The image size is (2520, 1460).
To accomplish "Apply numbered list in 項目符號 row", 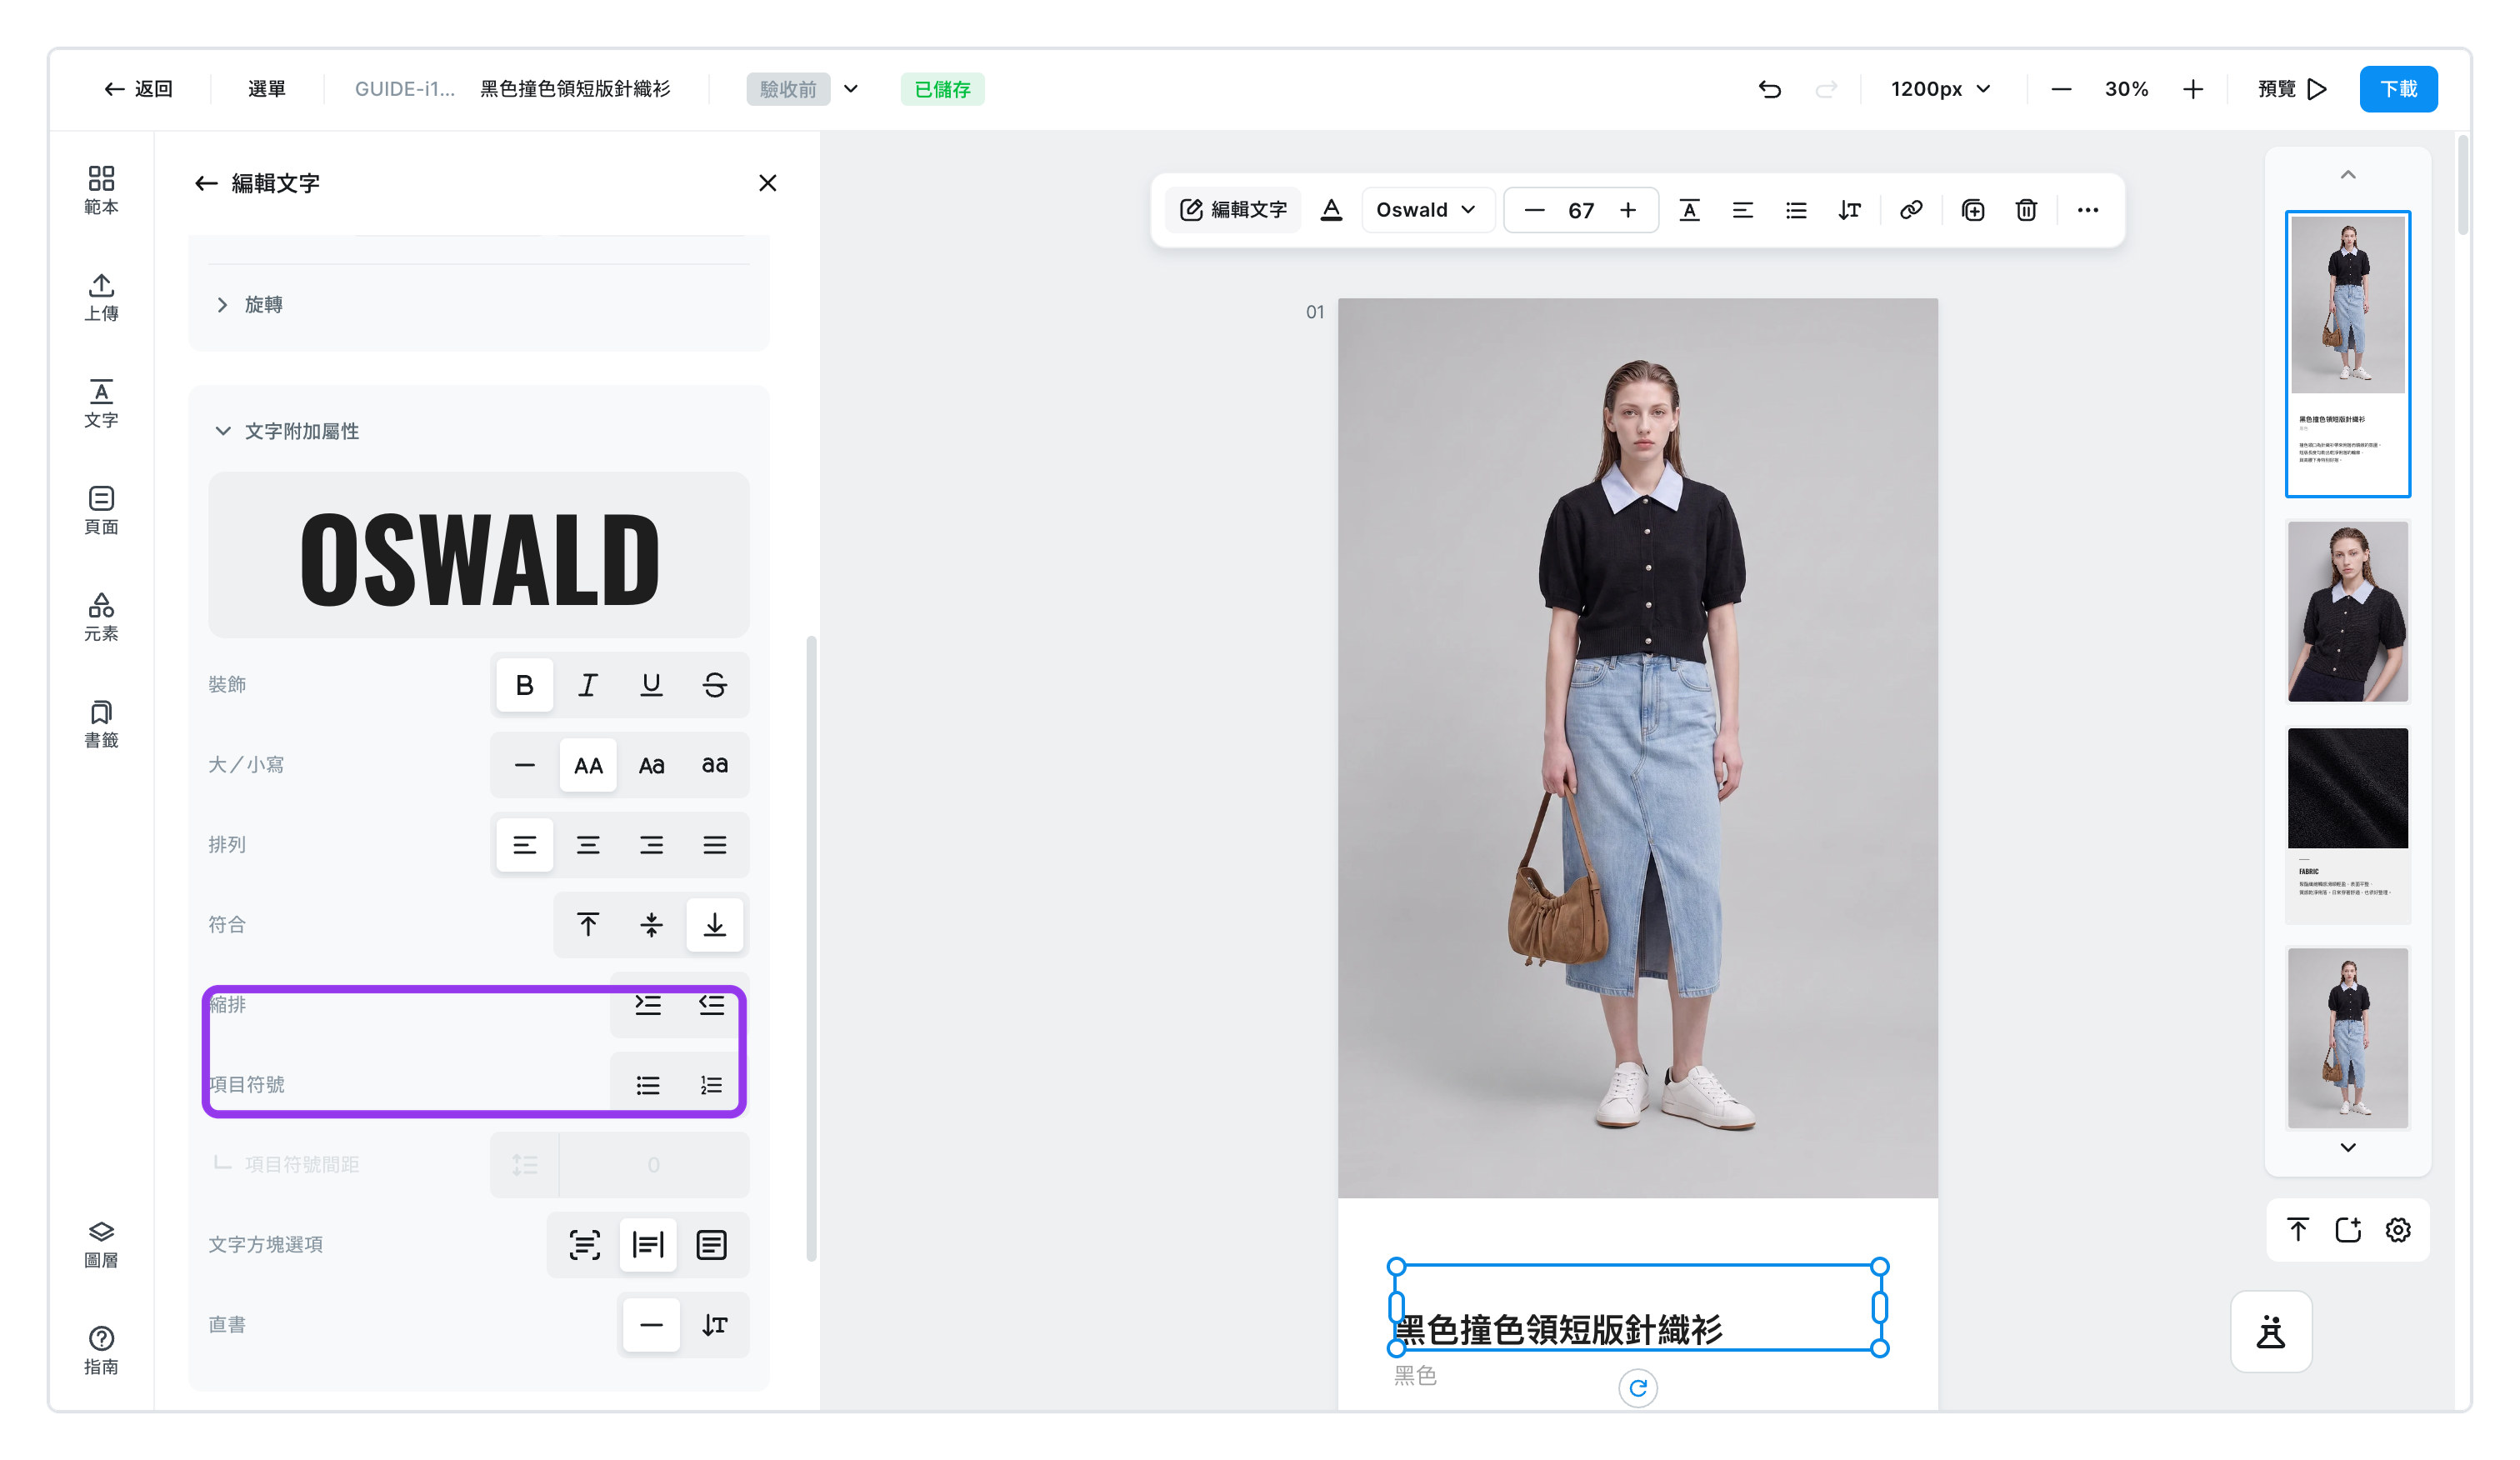I will pyautogui.click(x=712, y=1085).
